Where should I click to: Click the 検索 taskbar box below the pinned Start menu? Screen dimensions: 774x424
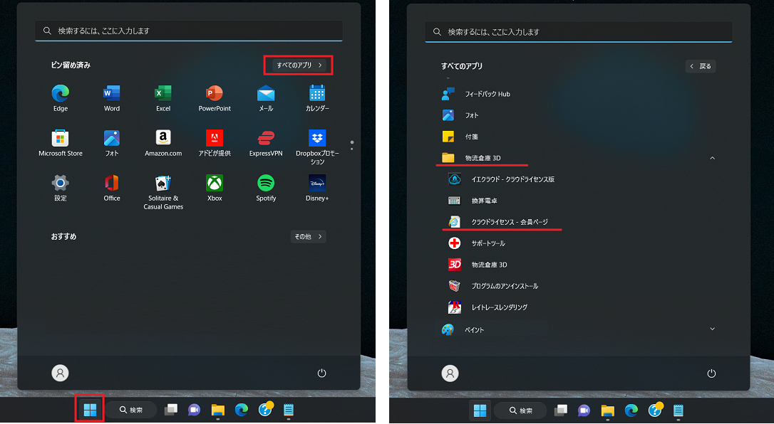(x=131, y=410)
